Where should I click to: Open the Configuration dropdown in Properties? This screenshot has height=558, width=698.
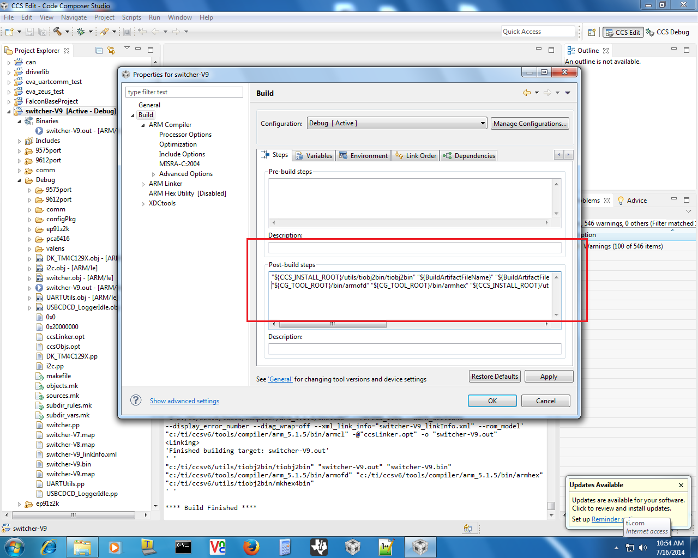click(x=397, y=123)
